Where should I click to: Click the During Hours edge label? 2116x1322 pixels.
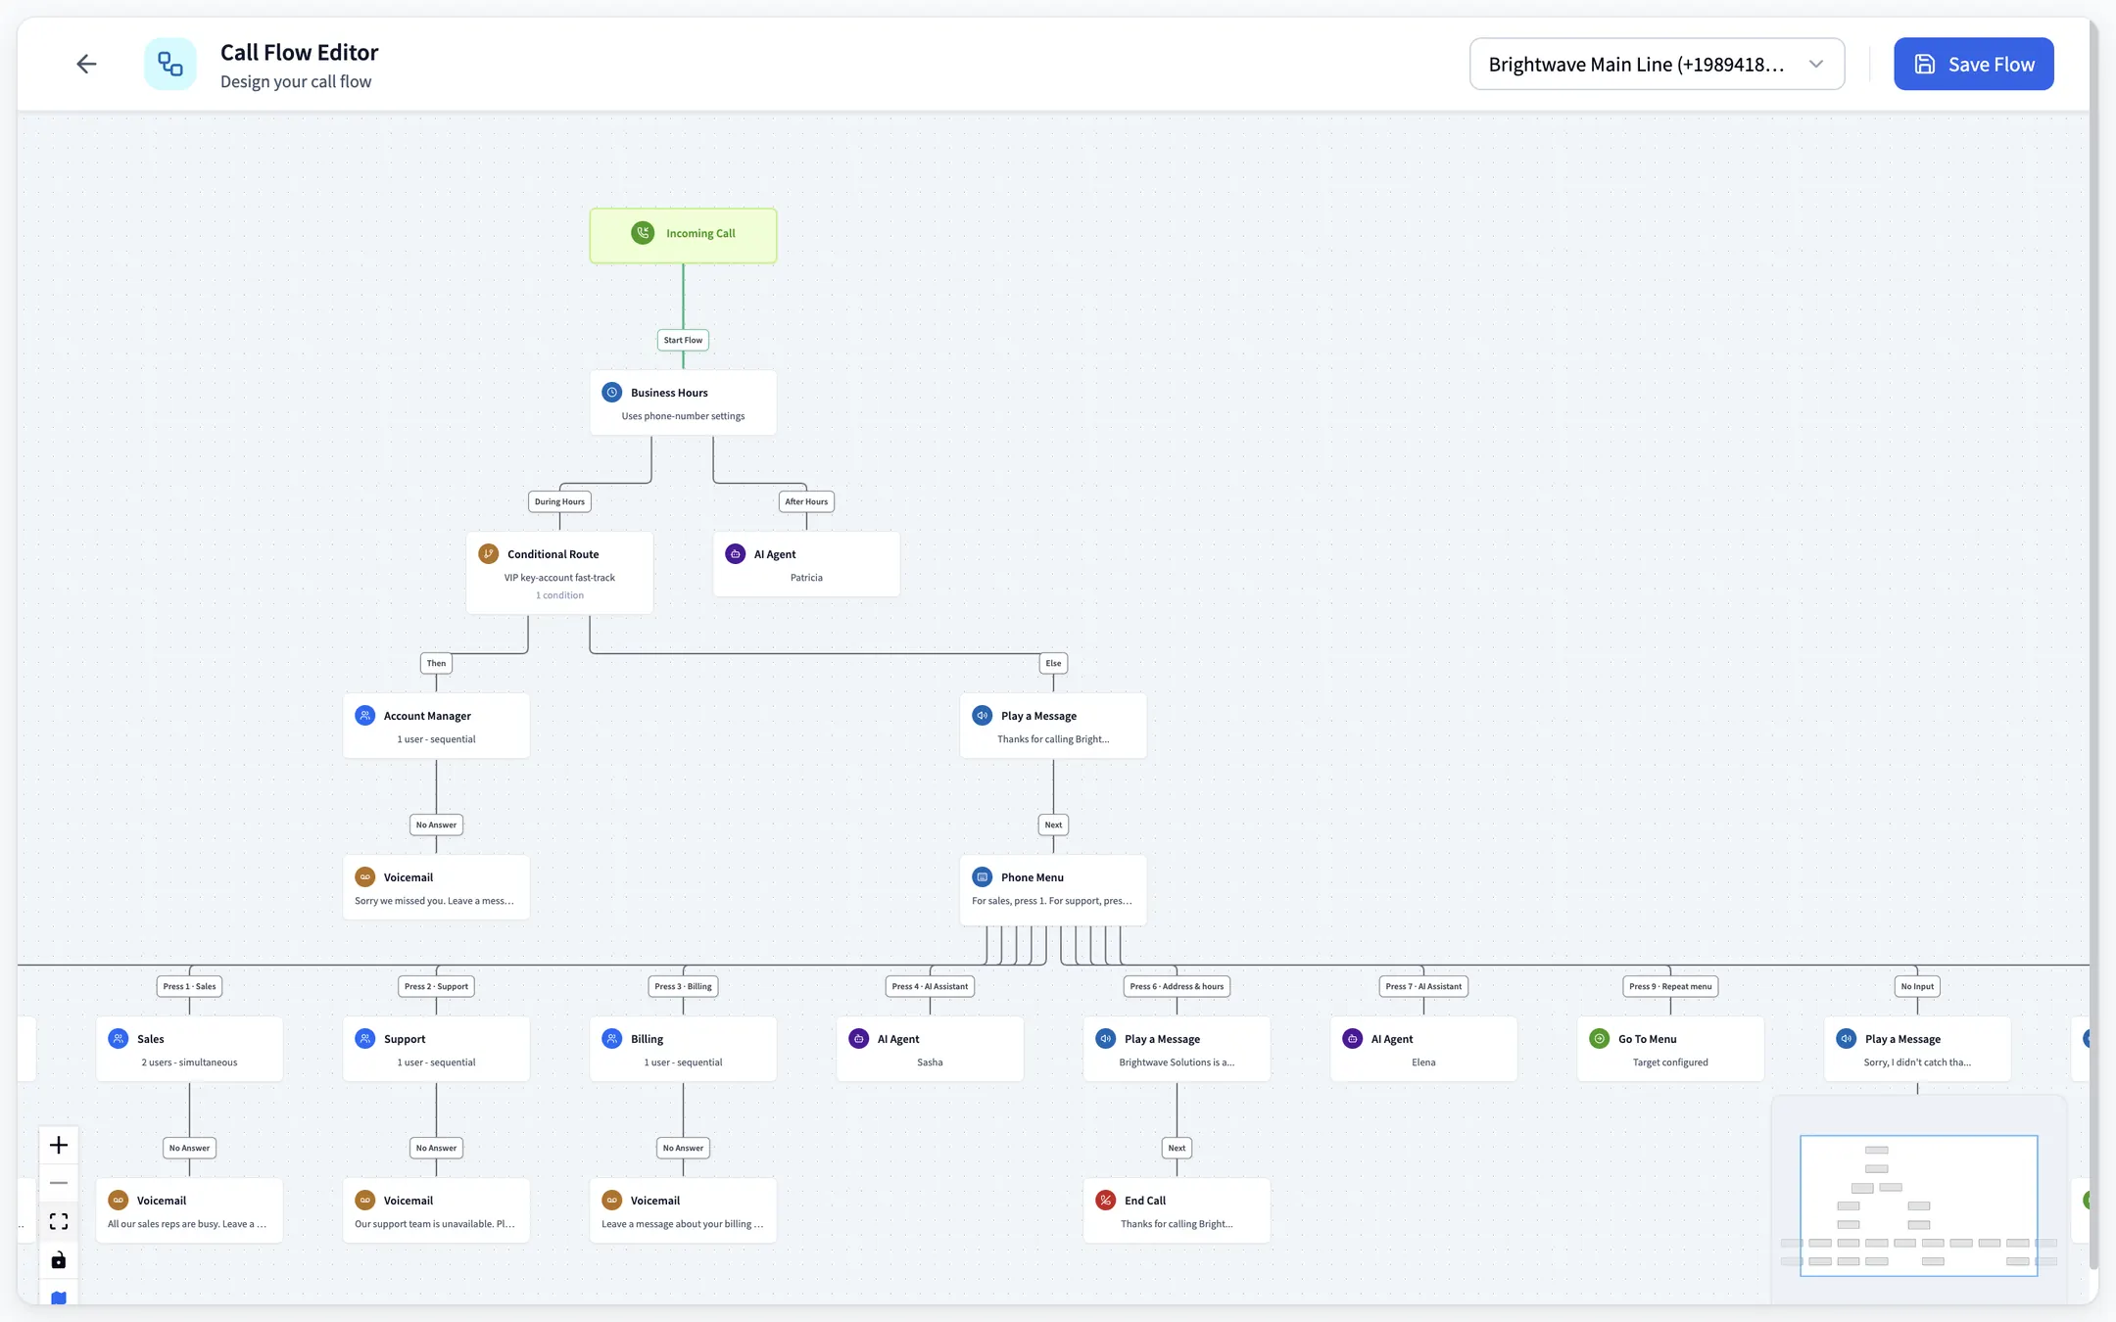pyautogui.click(x=559, y=502)
